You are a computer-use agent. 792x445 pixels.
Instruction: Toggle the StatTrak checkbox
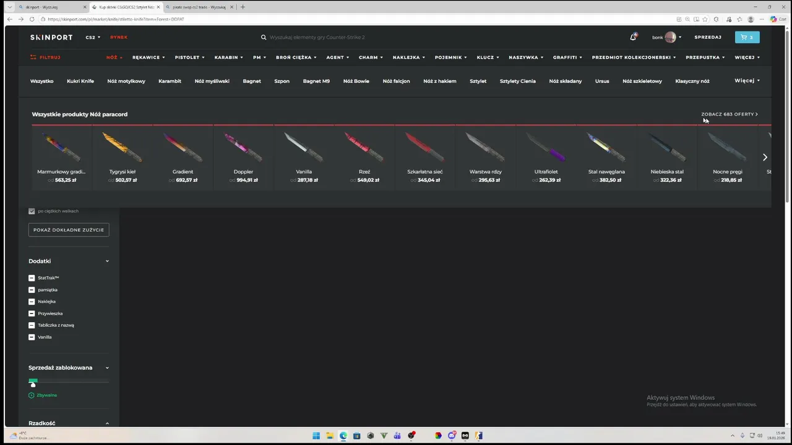(x=32, y=278)
